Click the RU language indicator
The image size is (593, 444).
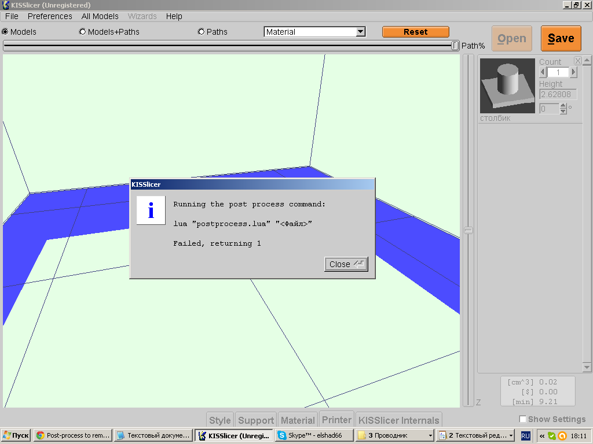525,436
